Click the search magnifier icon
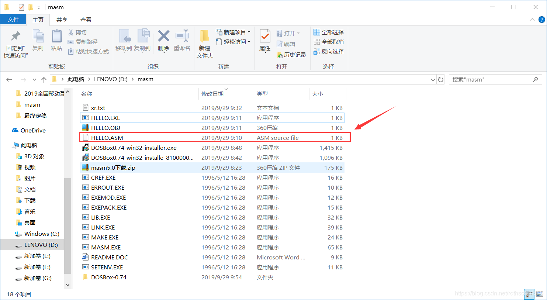The image size is (547, 300). (535, 79)
